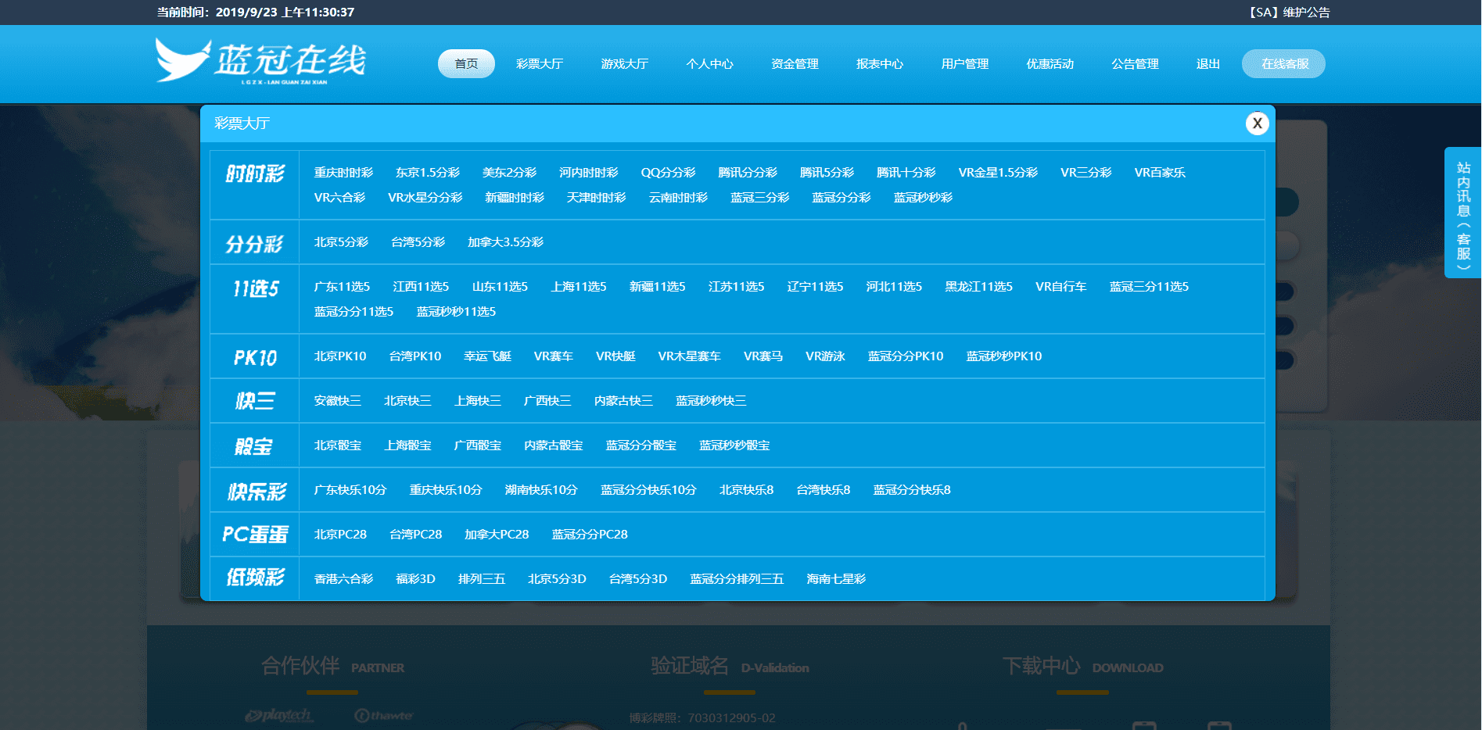Click 退出 to log out
This screenshot has width=1482, height=730.
[1207, 64]
